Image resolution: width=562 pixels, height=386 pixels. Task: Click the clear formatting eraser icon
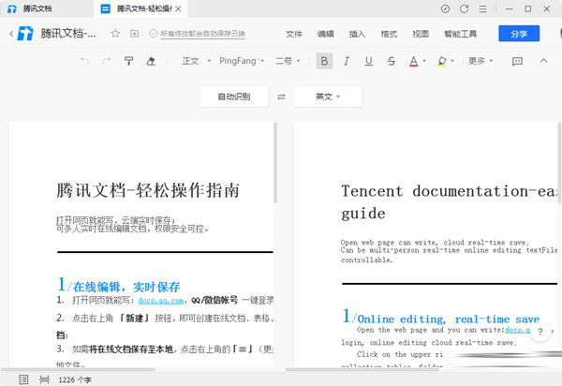(151, 61)
